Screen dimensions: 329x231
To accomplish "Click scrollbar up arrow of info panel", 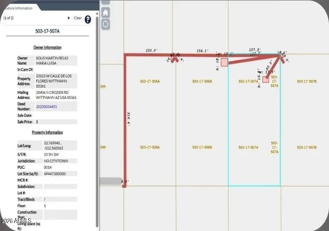I will pos(97,14).
